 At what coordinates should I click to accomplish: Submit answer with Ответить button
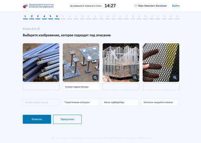(x=37, y=119)
